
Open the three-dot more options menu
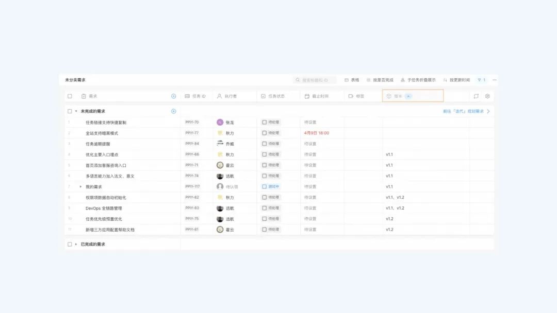[x=495, y=80]
